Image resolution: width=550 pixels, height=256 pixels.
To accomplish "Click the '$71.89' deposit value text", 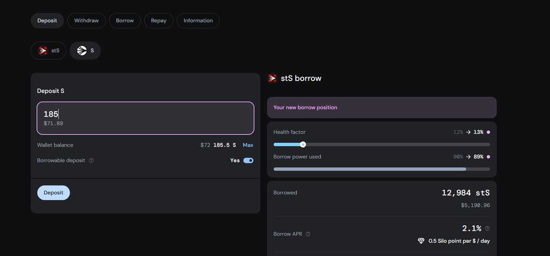I will click(x=53, y=124).
